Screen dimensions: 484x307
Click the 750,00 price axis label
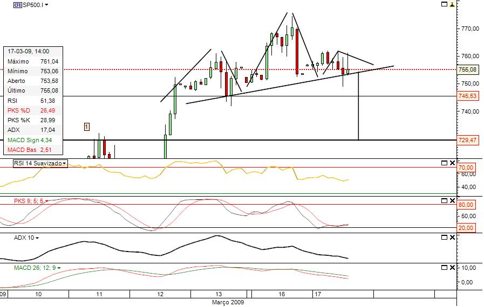(x=470, y=83)
